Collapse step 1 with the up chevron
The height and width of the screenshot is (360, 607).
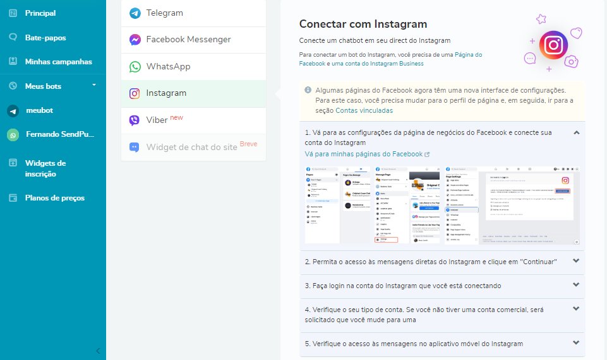click(577, 132)
